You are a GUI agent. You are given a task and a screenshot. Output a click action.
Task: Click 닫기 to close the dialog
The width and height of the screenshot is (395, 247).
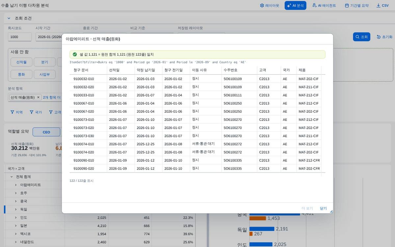(x=323, y=208)
